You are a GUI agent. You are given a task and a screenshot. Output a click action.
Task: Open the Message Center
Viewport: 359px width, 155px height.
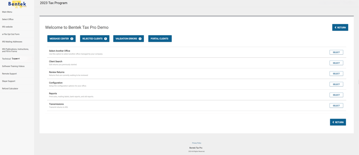point(61,38)
